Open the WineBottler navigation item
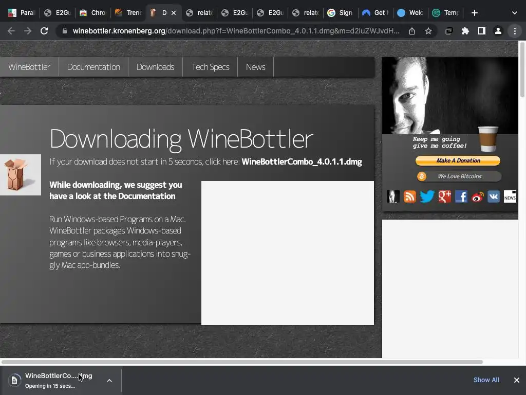This screenshot has width=526, height=395. click(29, 67)
